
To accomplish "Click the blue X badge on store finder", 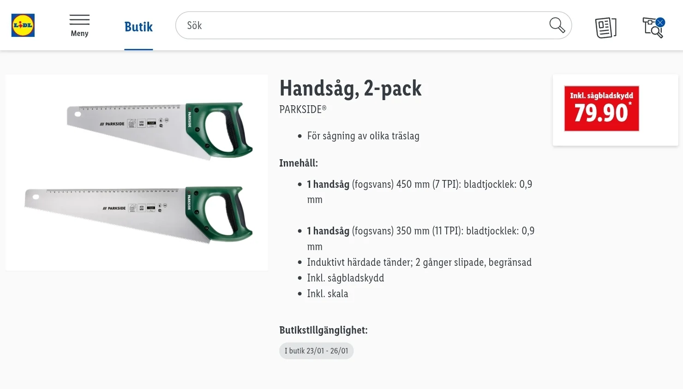I will [660, 22].
